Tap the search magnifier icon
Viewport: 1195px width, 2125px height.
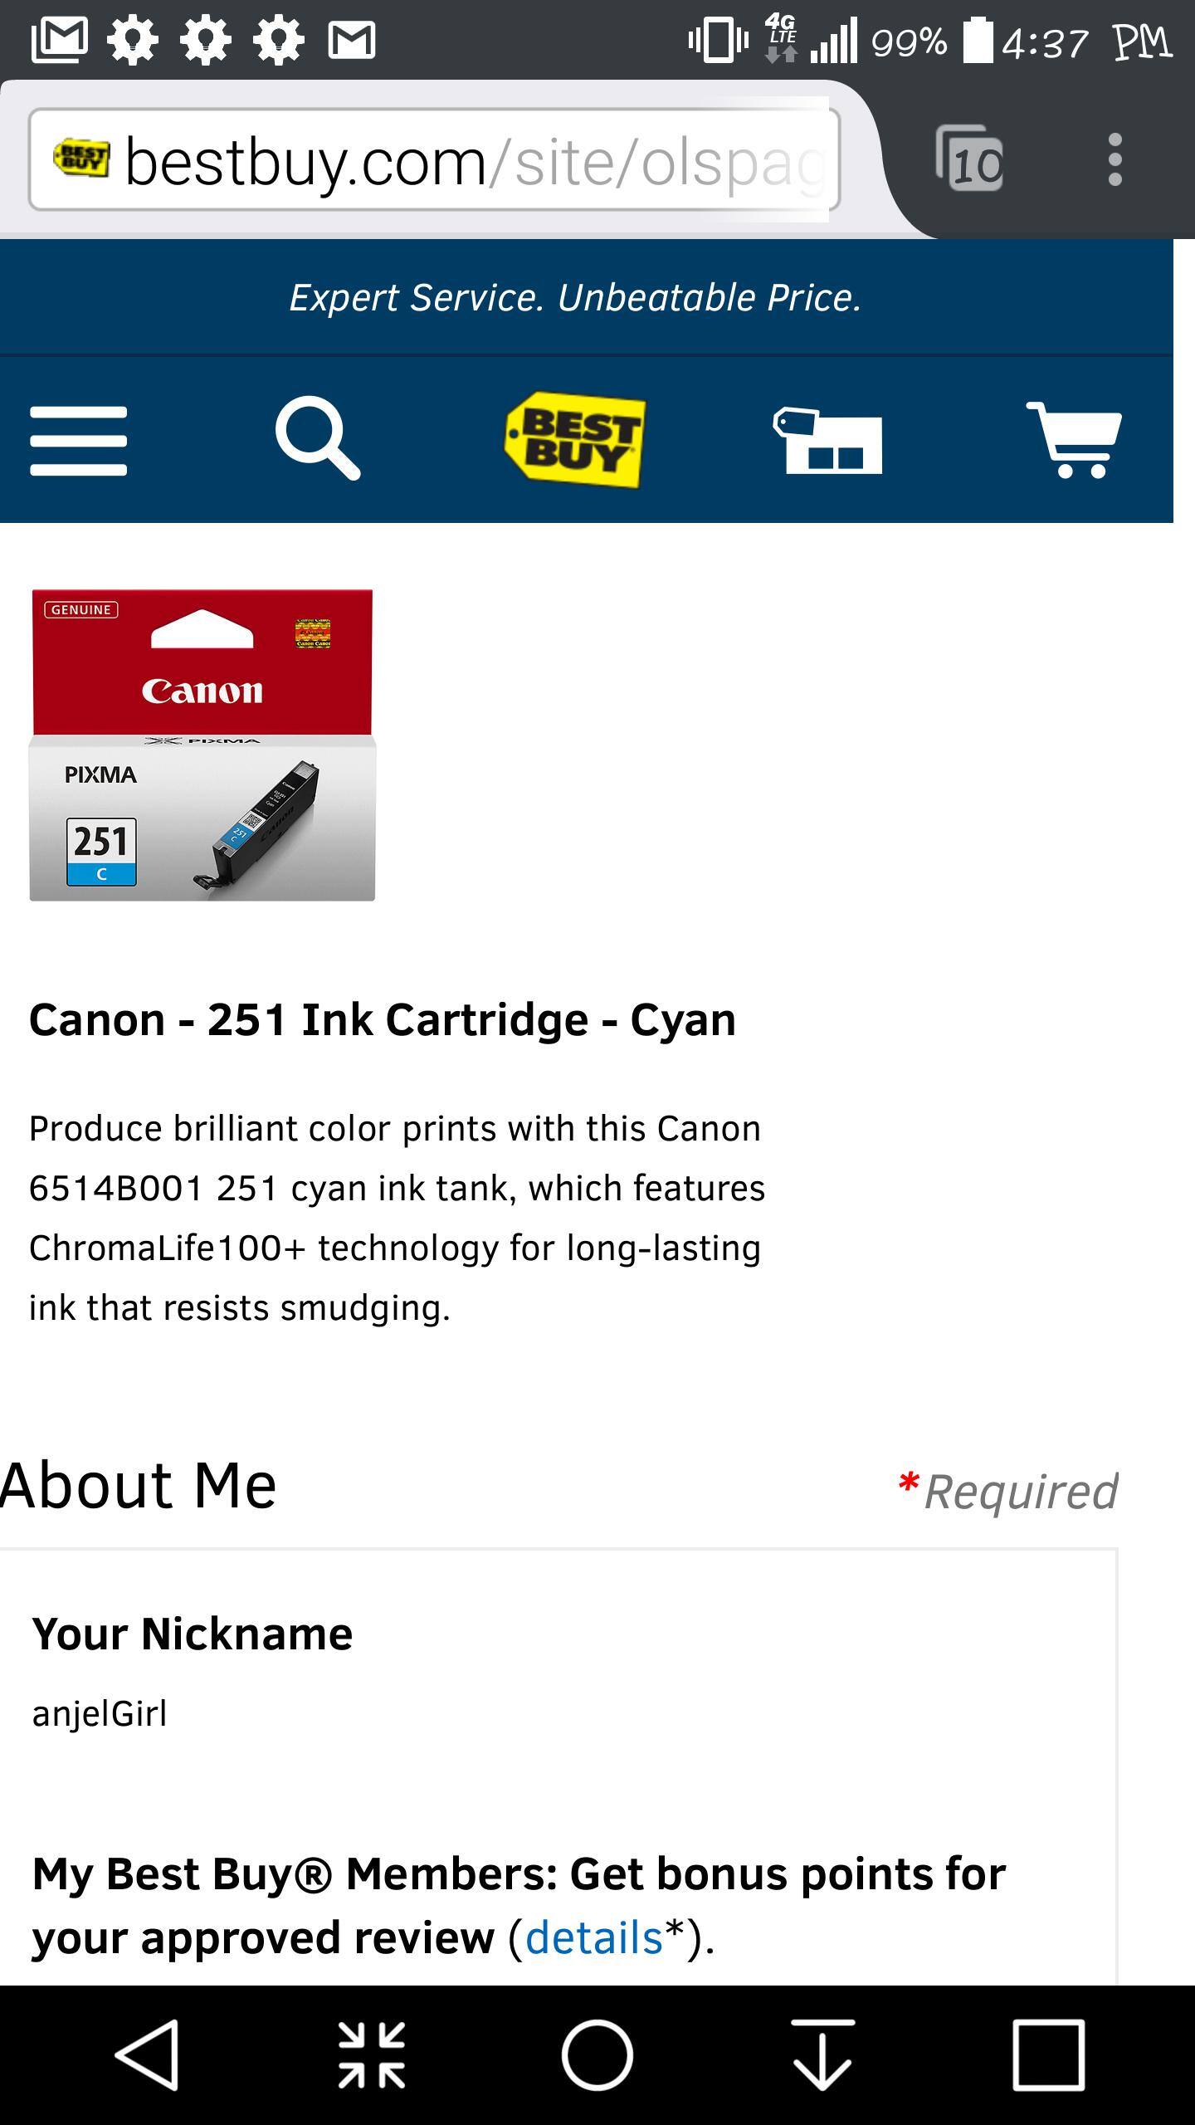click(318, 438)
